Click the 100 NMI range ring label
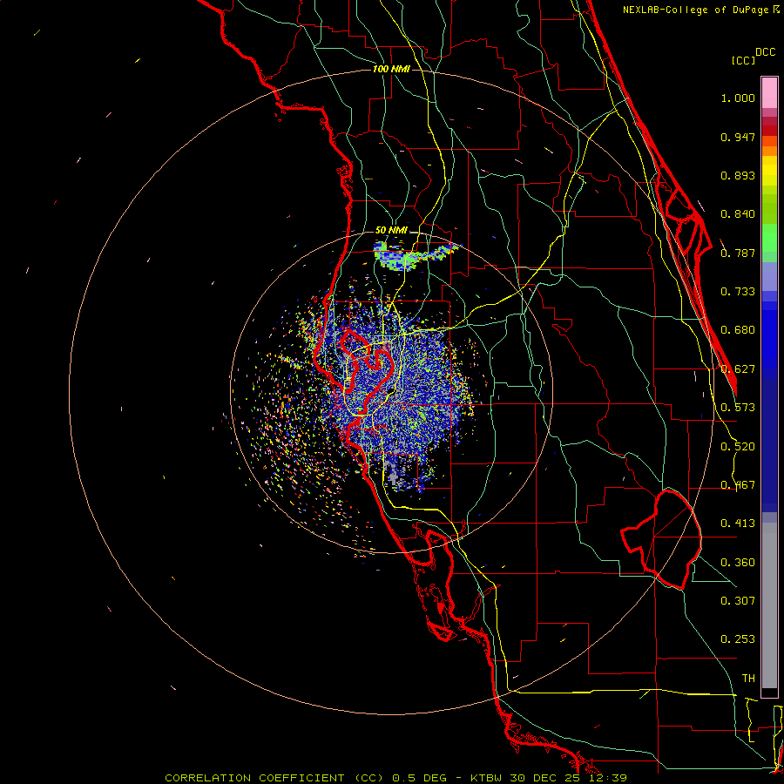The width and height of the screenshot is (784, 784). (391, 69)
